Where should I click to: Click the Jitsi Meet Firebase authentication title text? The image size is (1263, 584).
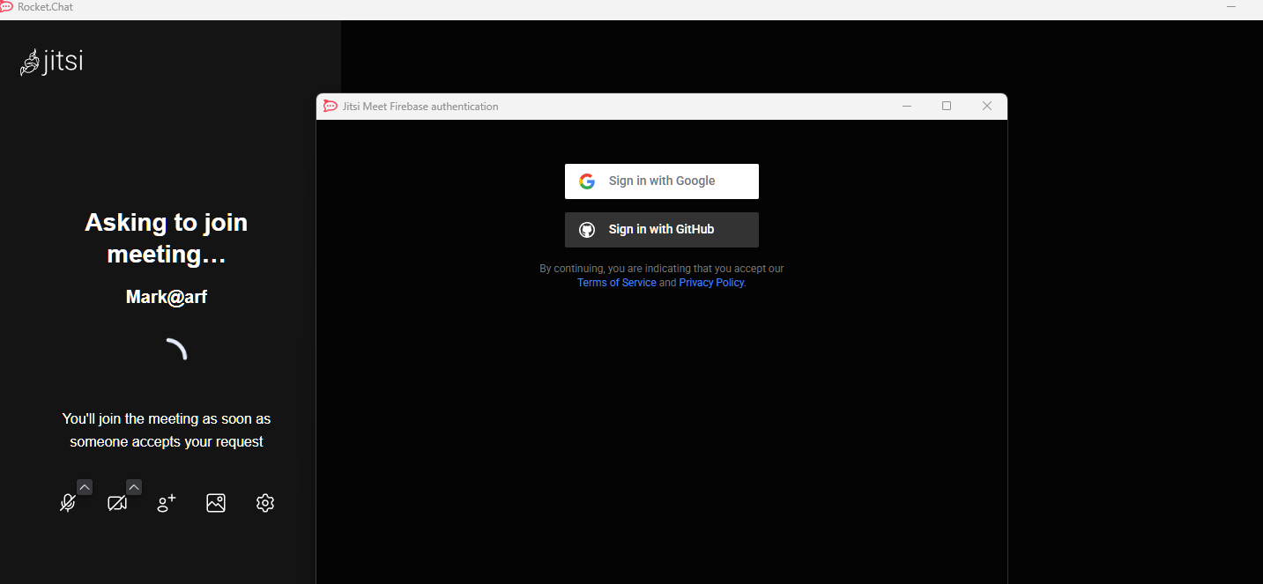[420, 107]
